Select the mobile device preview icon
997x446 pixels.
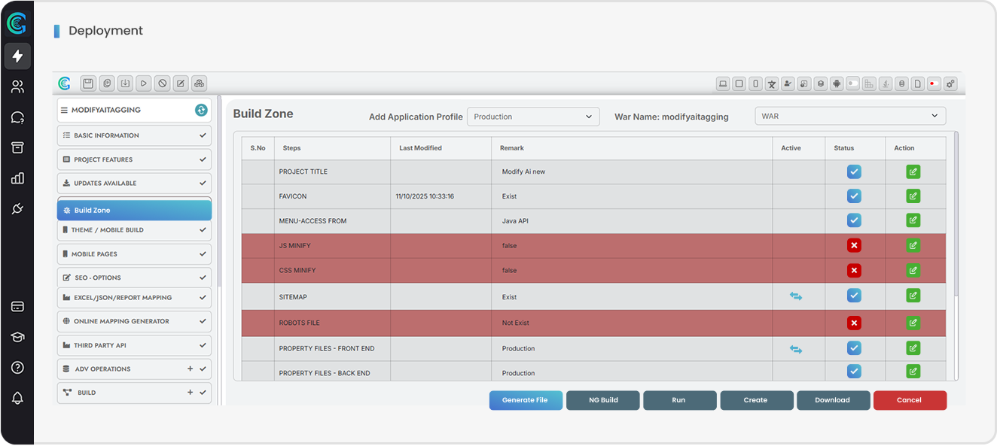(x=755, y=83)
